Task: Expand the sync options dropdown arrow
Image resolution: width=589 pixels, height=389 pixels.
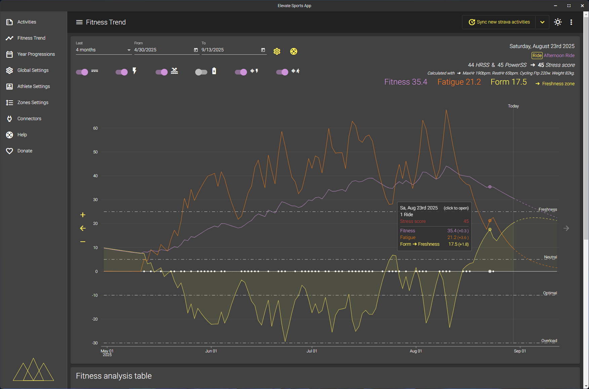Action: point(542,22)
